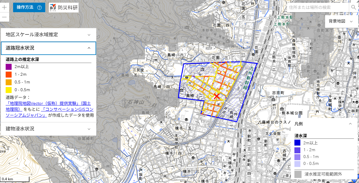Viewport: 359px width, 183px height.
Task: Click the 防災科研 NIED logo
Action: point(64,7)
